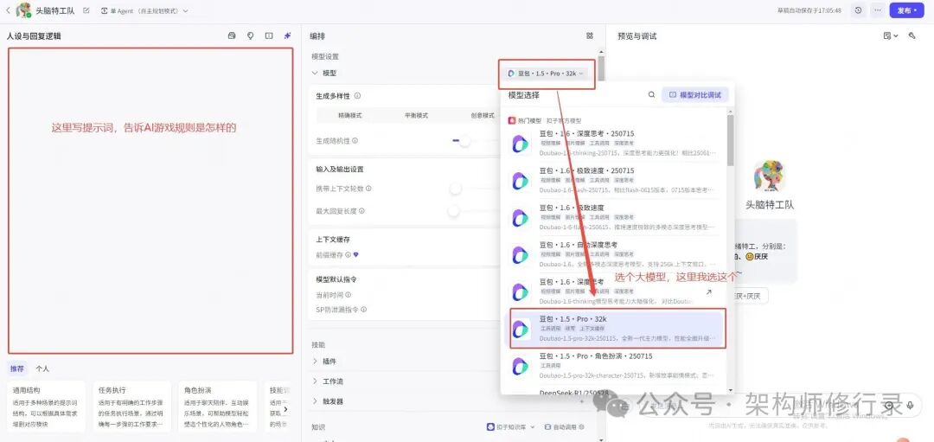Choose the 角色扮演 prompt template

coord(218,407)
